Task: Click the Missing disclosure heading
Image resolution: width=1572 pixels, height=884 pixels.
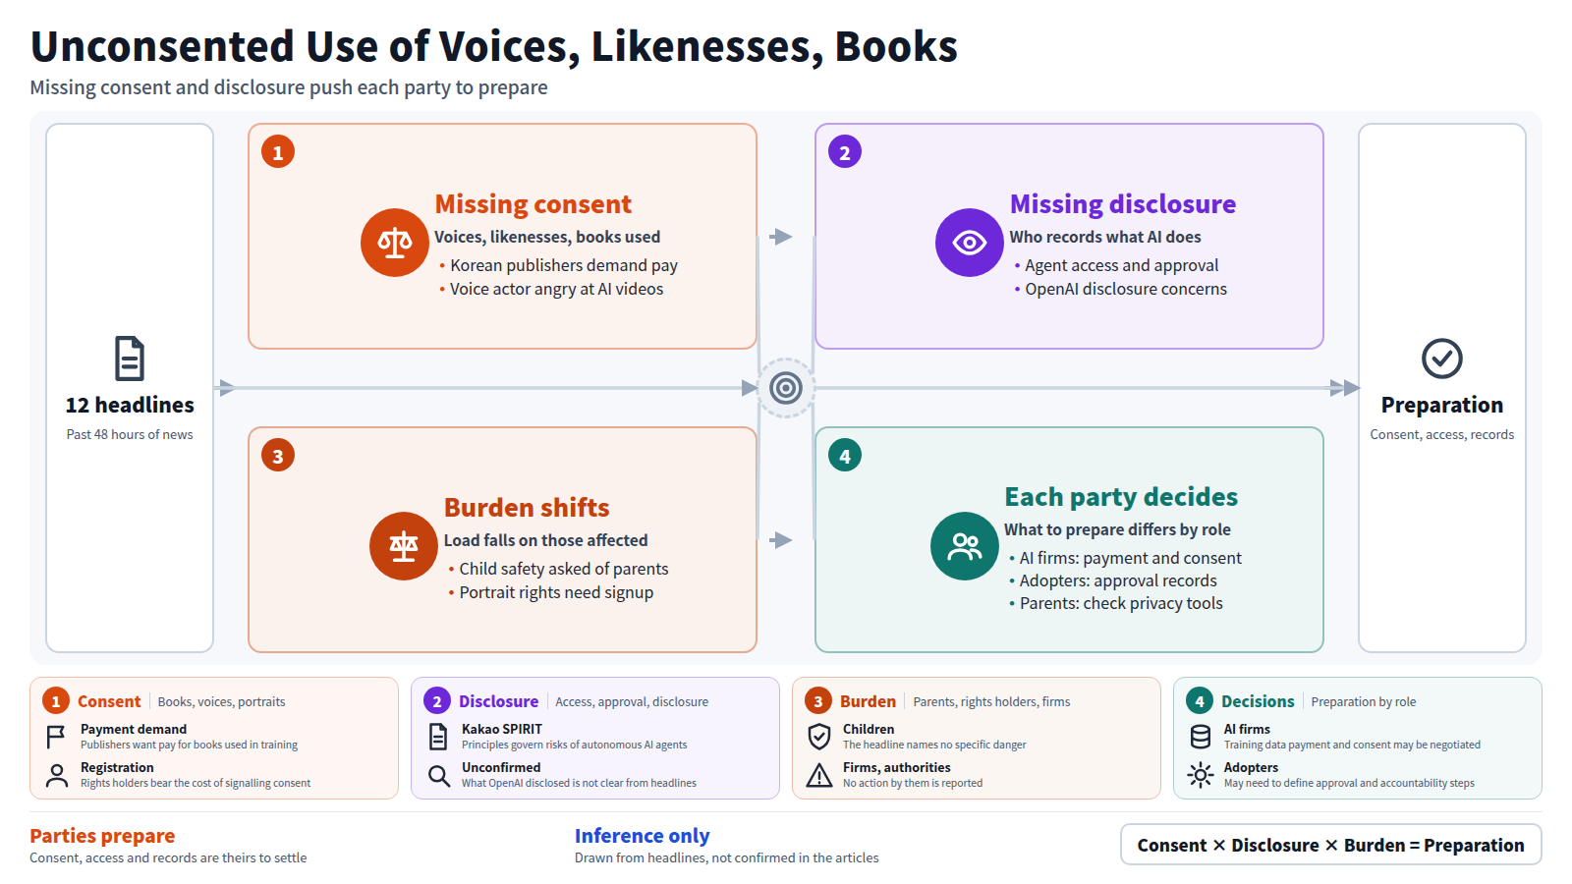Action: click(1123, 203)
